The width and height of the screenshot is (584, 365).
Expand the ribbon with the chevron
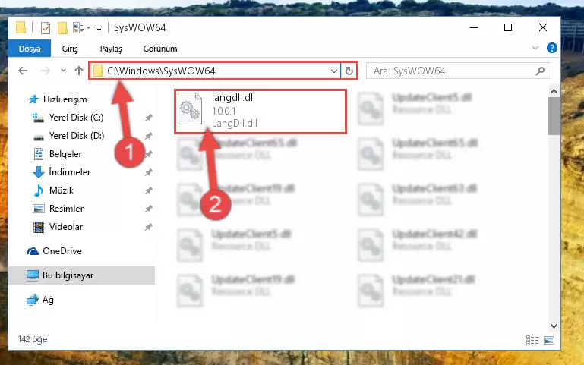(x=535, y=48)
